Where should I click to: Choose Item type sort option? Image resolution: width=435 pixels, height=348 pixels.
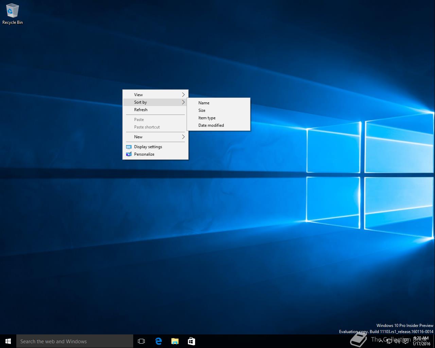(207, 118)
